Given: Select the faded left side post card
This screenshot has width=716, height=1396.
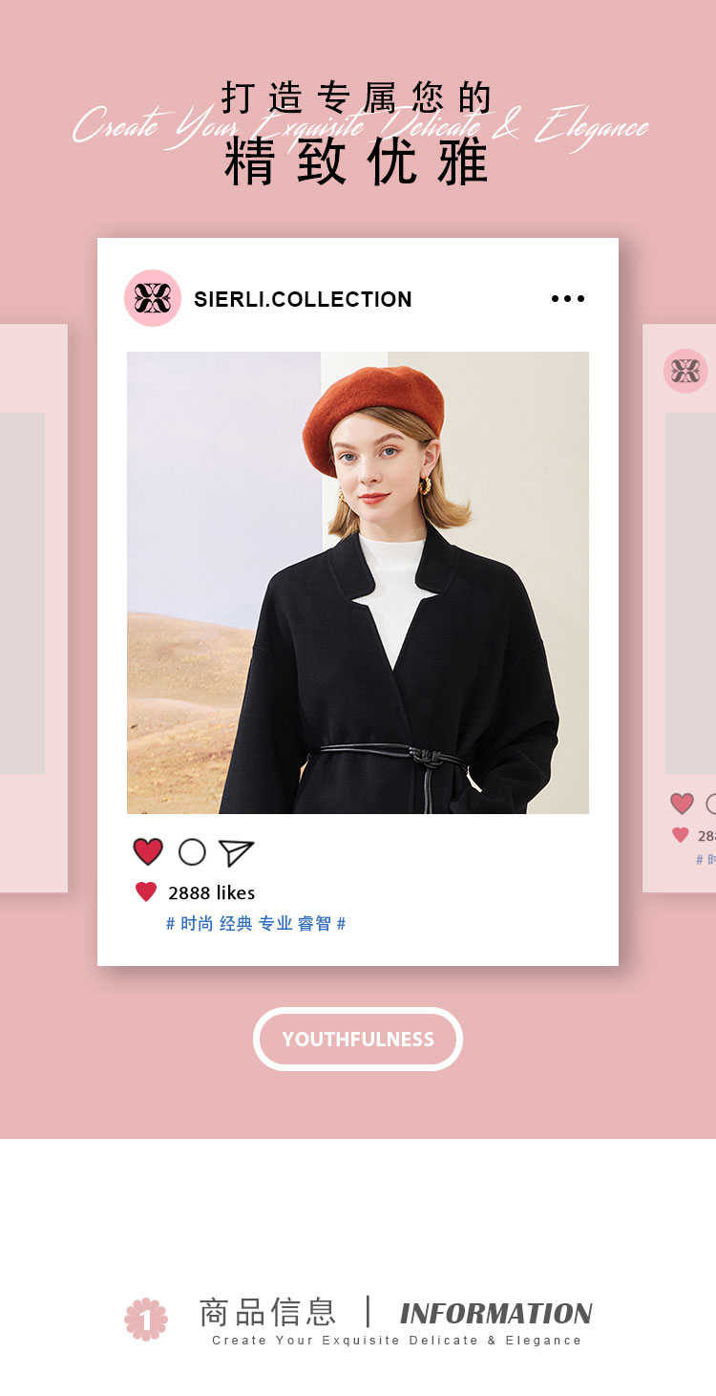Looking at the screenshot, I should [33, 609].
